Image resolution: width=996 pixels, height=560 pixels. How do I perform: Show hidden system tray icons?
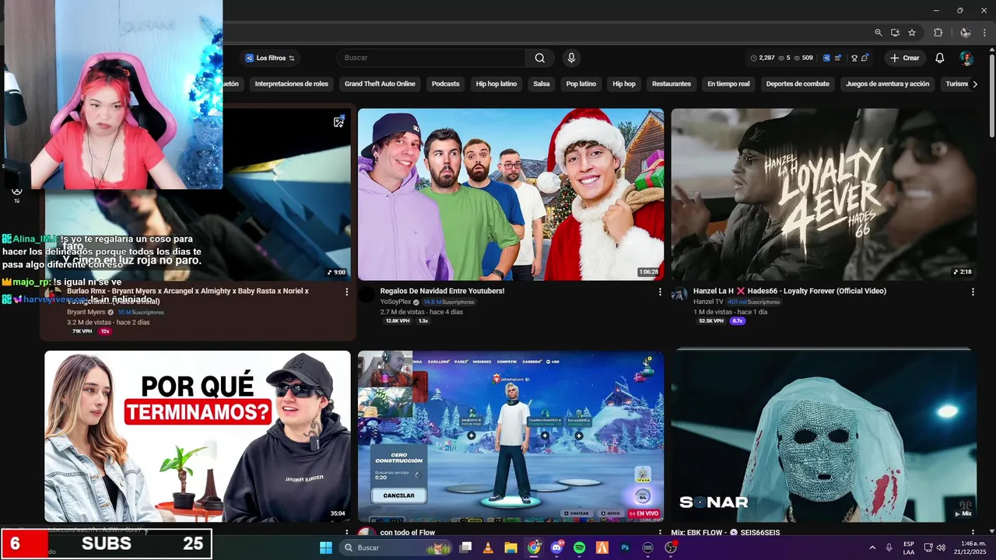tap(871, 548)
